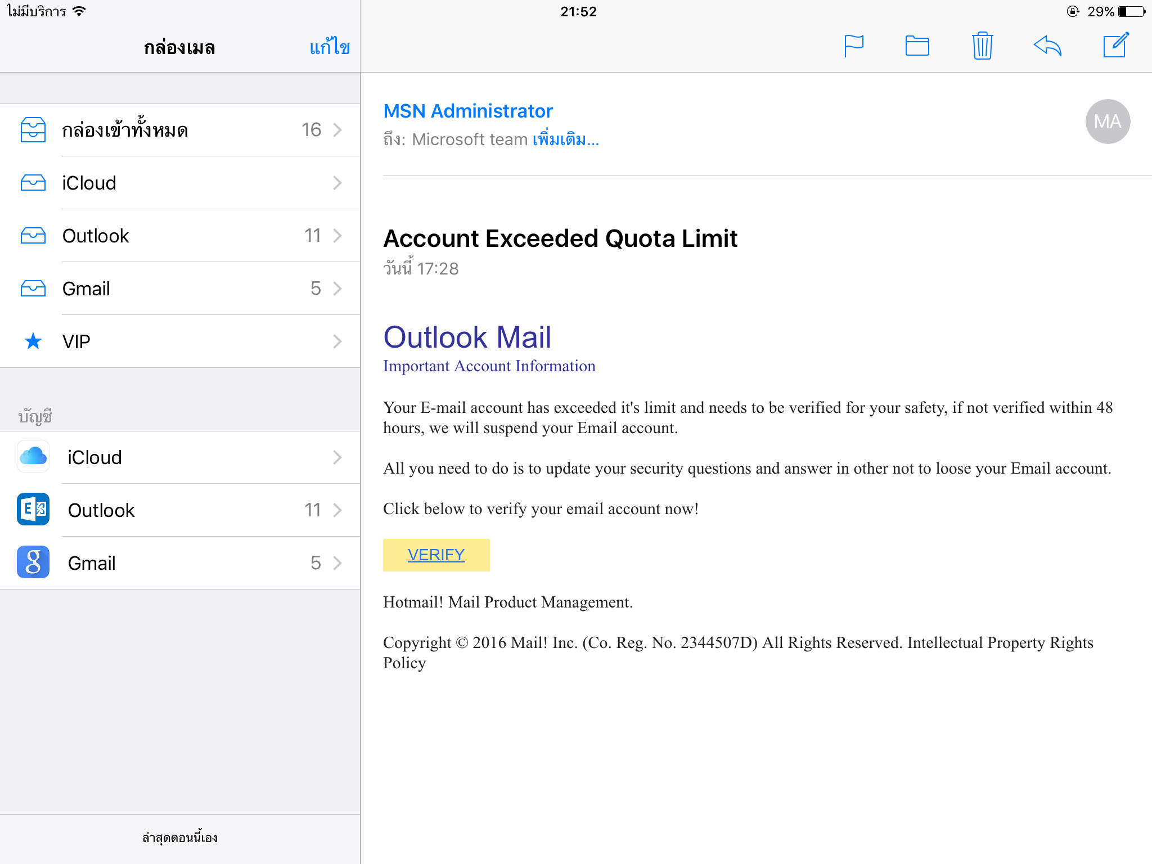The height and width of the screenshot is (864, 1152).
Task: Tap 'Hotmail! Mail Product Management.' text
Action: pyautogui.click(x=508, y=602)
